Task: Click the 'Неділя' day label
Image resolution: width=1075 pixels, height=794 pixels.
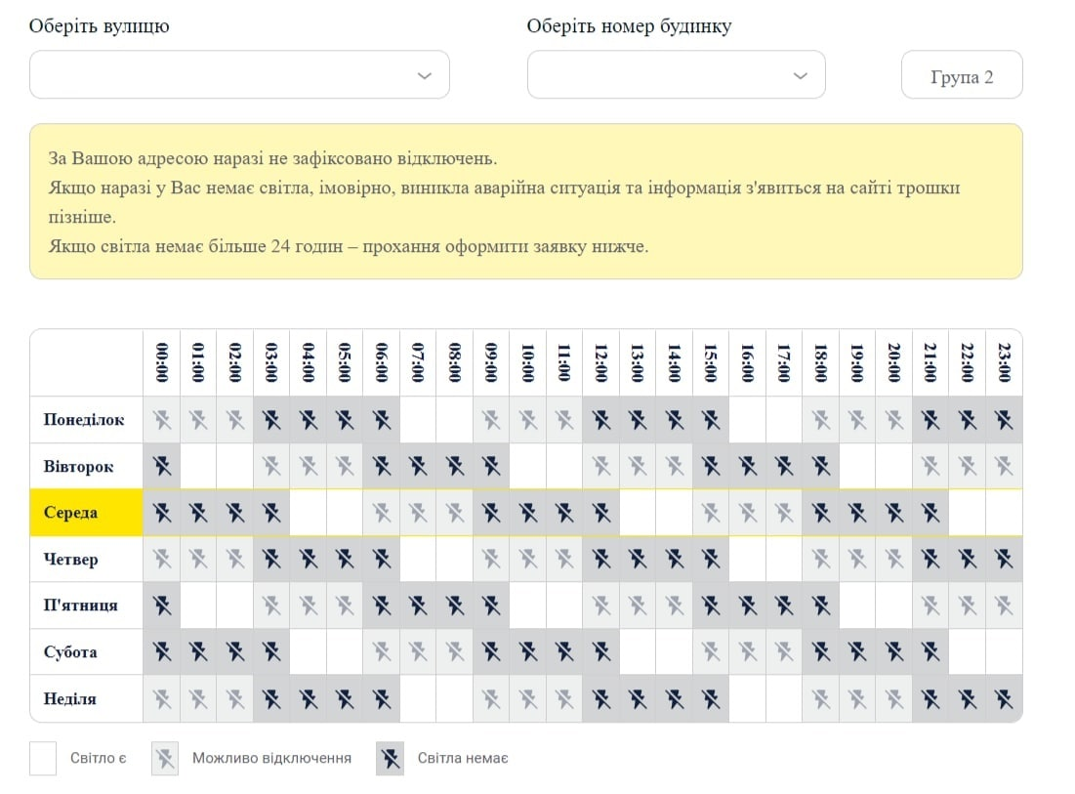Action: click(x=86, y=698)
